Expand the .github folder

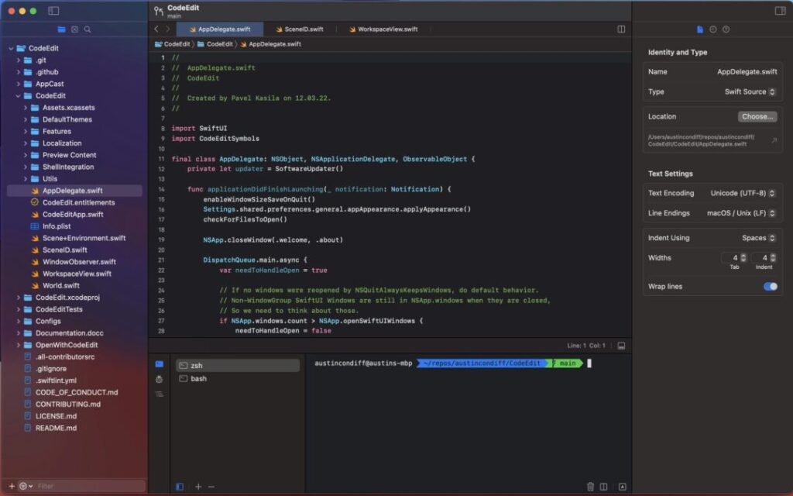(19, 72)
